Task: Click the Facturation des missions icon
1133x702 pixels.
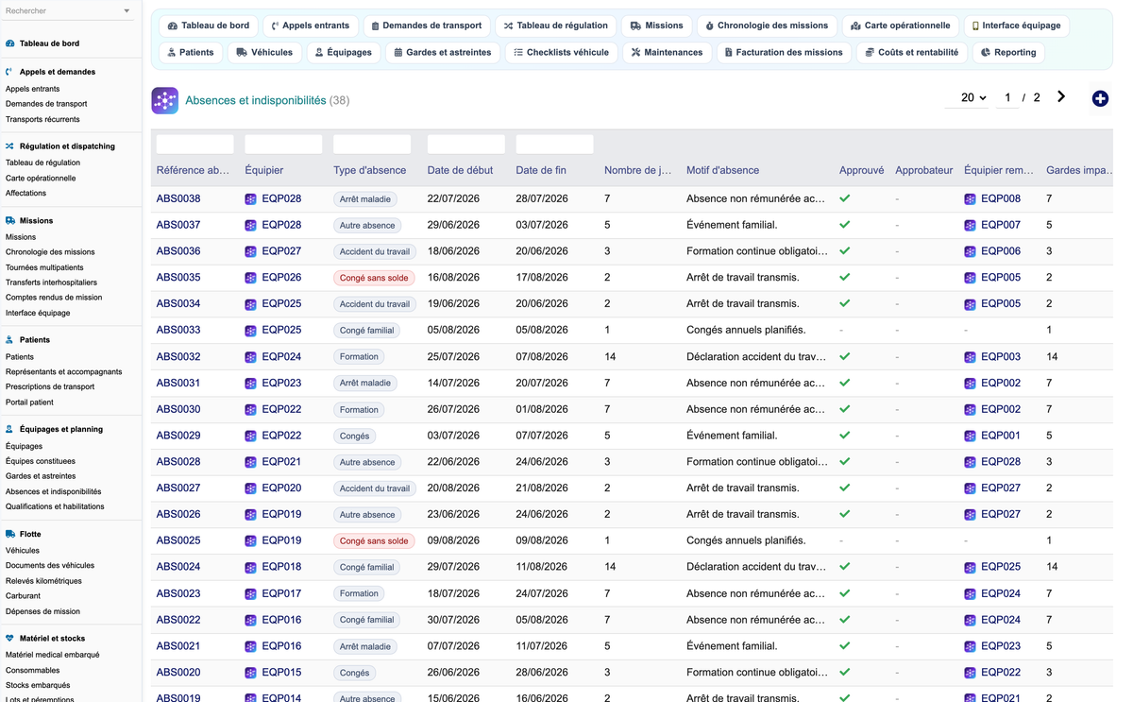Action: tap(728, 53)
